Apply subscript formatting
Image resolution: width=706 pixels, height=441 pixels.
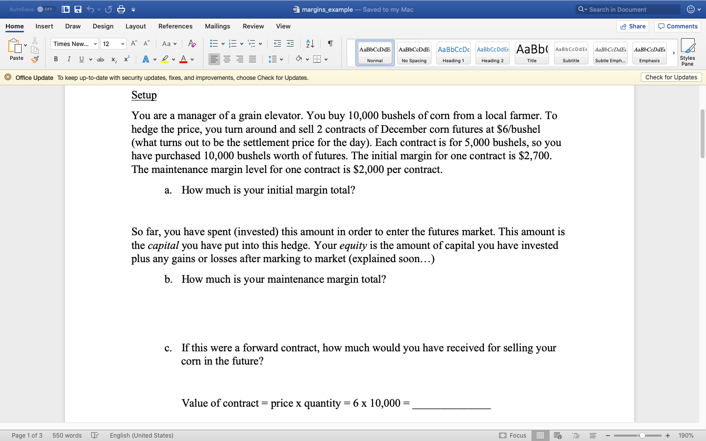pyautogui.click(x=114, y=59)
